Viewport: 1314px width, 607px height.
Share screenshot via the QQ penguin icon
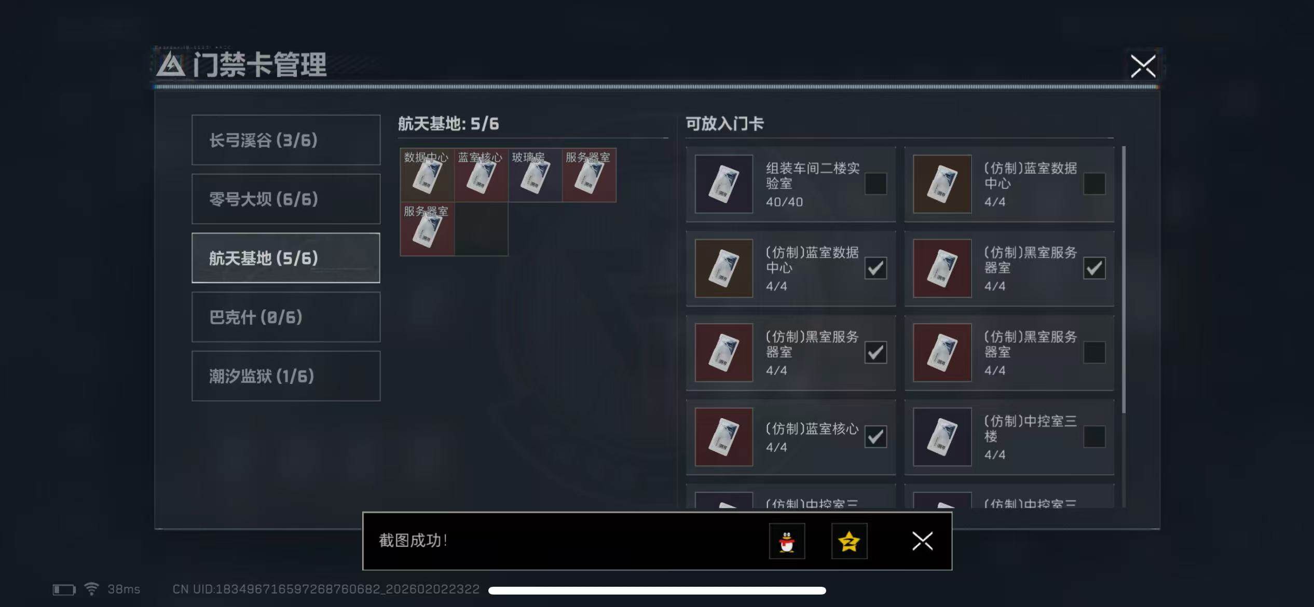(x=787, y=541)
